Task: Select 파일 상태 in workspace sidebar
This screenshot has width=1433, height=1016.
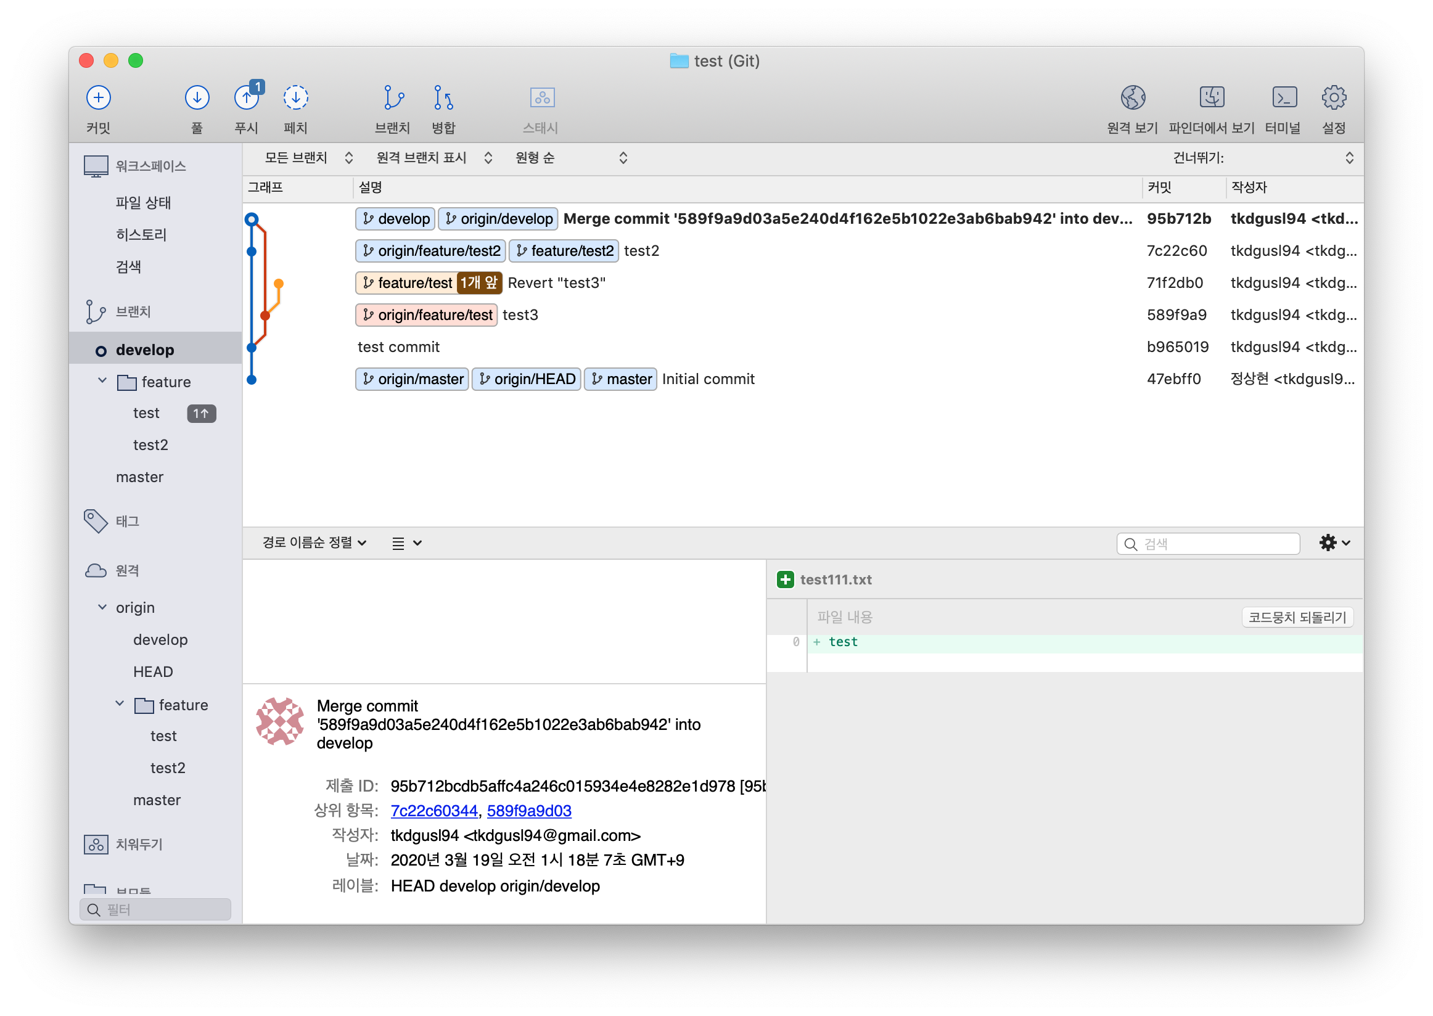Action: (x=143, y=203)
